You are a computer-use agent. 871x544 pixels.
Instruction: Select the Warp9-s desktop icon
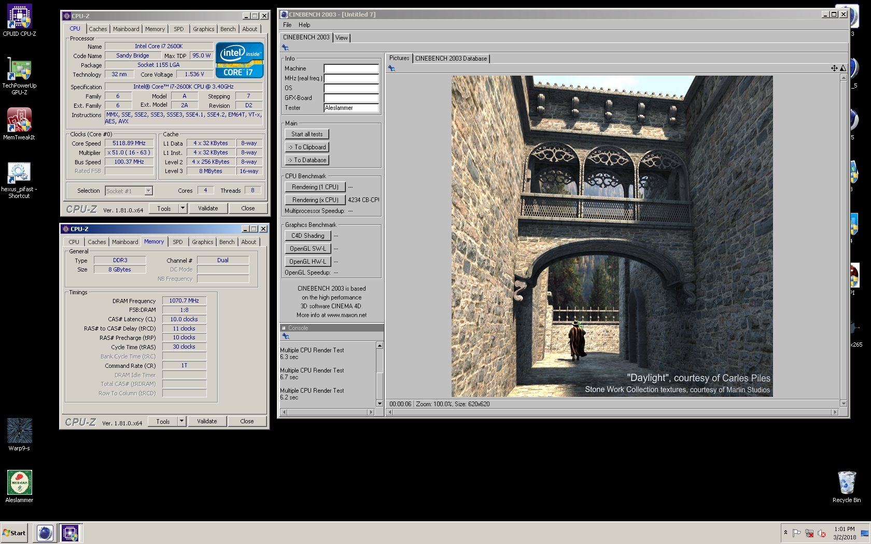tap(19, 435)
